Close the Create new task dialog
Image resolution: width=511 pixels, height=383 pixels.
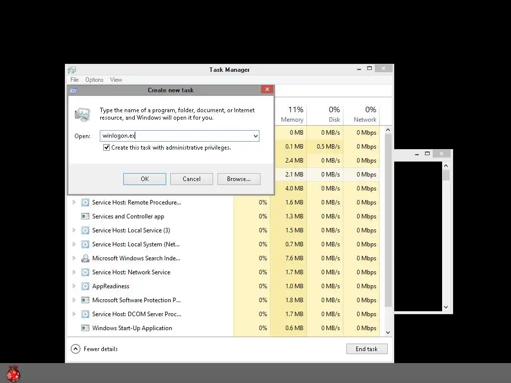coord(267,89)
